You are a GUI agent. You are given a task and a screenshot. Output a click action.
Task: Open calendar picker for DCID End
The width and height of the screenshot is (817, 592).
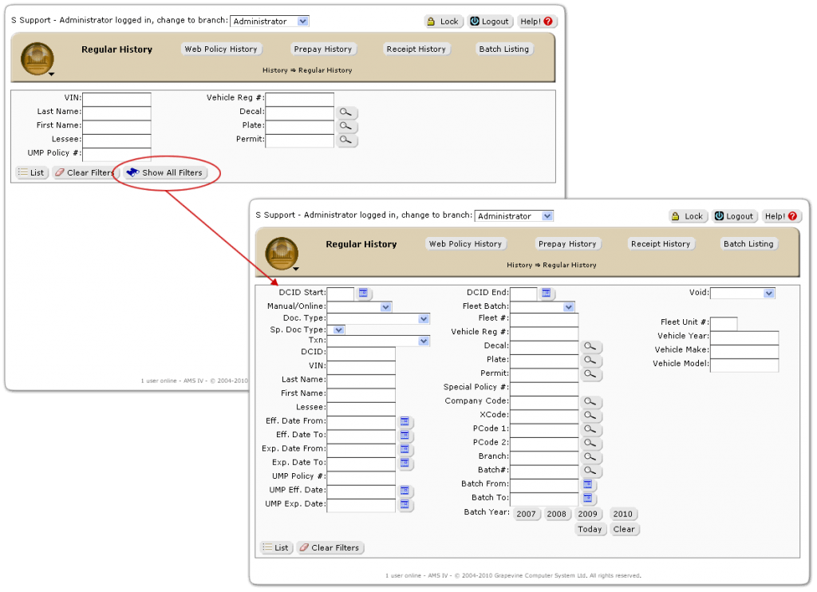click(x=547, y=294)
